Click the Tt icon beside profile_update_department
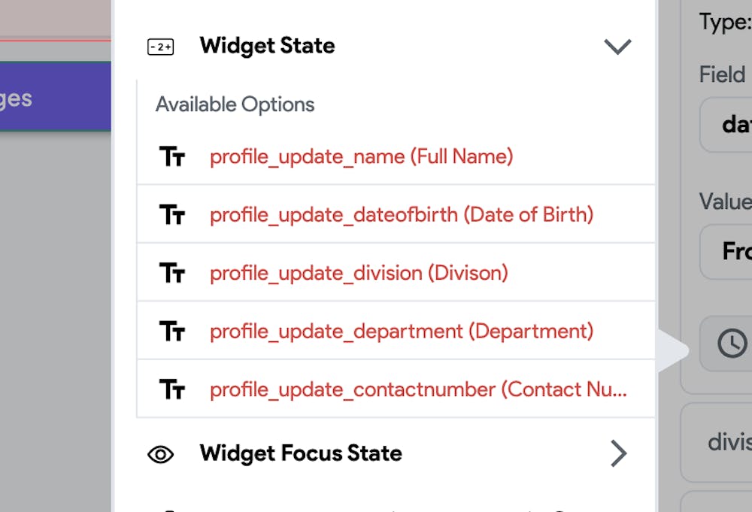 pyautogui.click(x=172, y=331)
